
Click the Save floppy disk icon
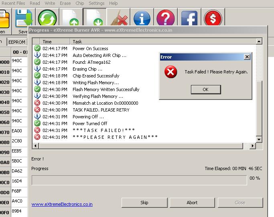23,19
